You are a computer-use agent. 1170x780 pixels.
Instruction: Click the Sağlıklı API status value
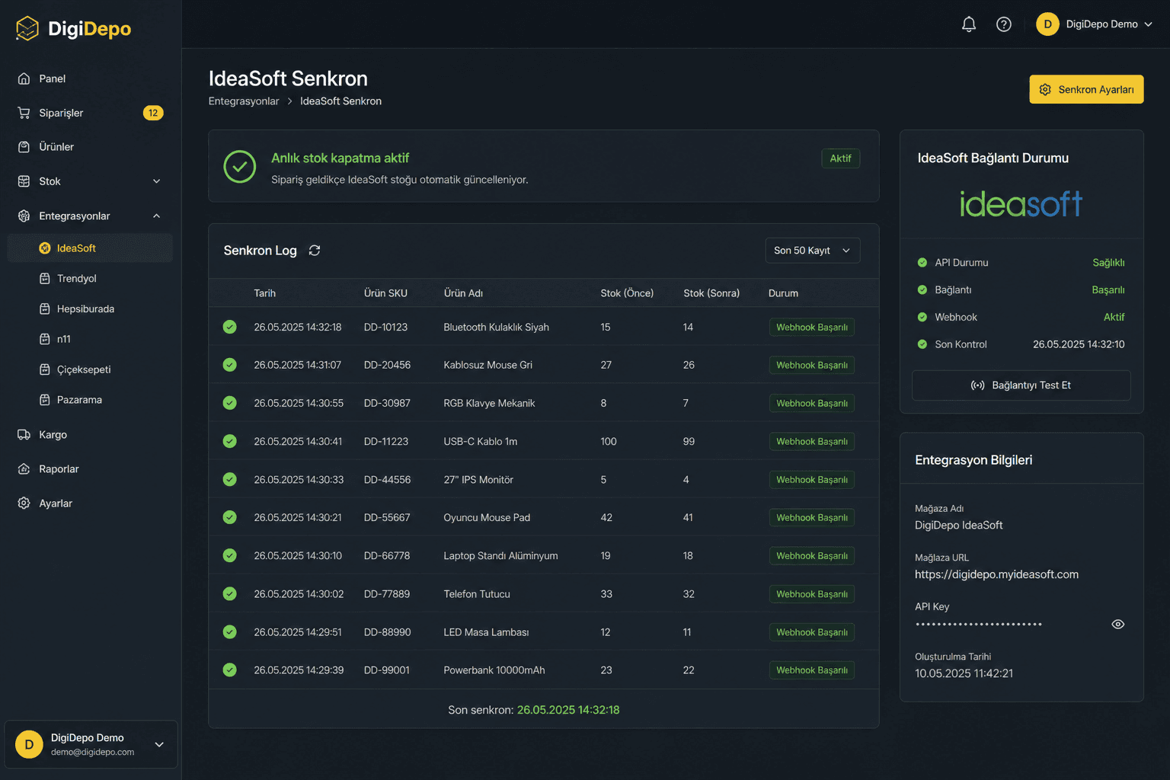(1108, 263)
